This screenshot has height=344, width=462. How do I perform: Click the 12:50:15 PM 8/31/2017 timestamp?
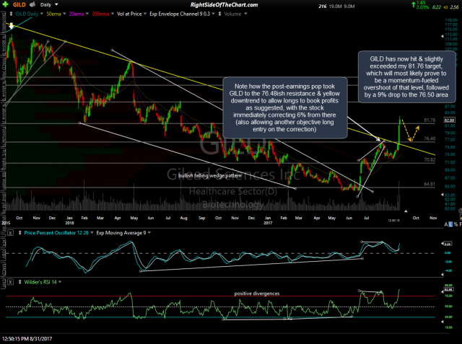[x=27, y=339]
